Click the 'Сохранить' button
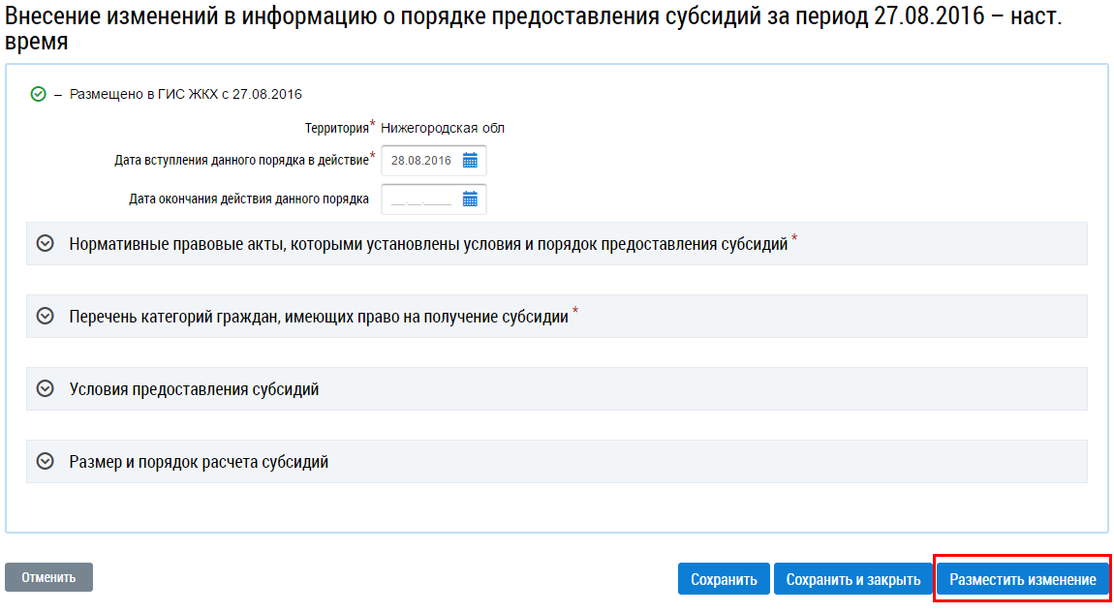1114x613 pixels. coord(723,579)
